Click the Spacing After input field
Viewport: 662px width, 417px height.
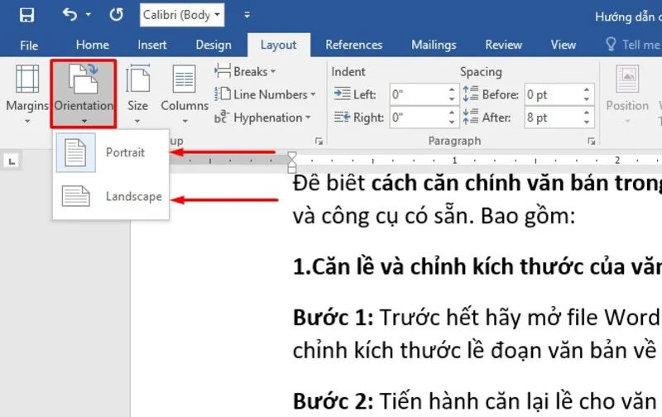coord(553,117)
